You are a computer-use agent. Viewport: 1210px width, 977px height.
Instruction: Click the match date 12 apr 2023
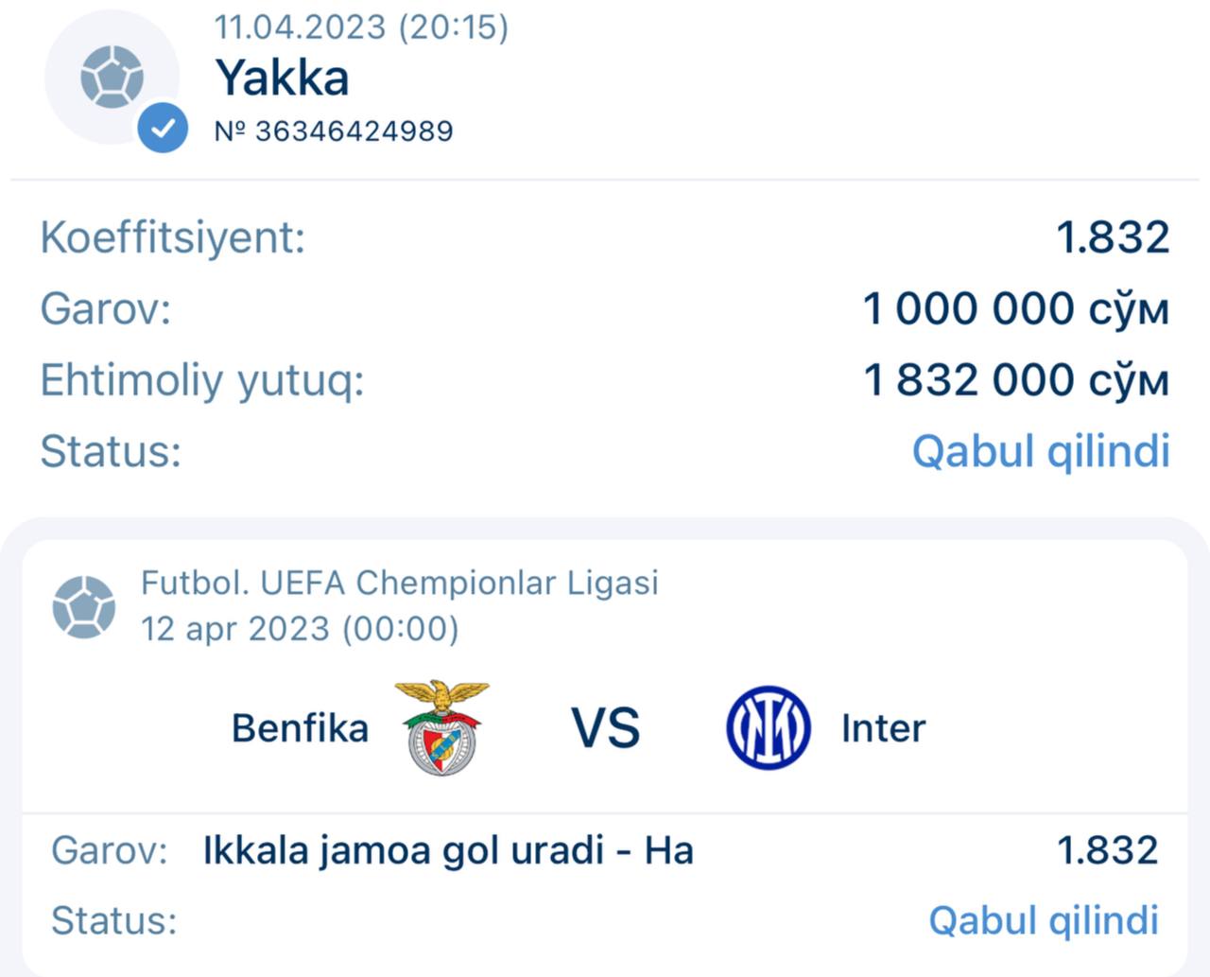(x=300, y=629)
